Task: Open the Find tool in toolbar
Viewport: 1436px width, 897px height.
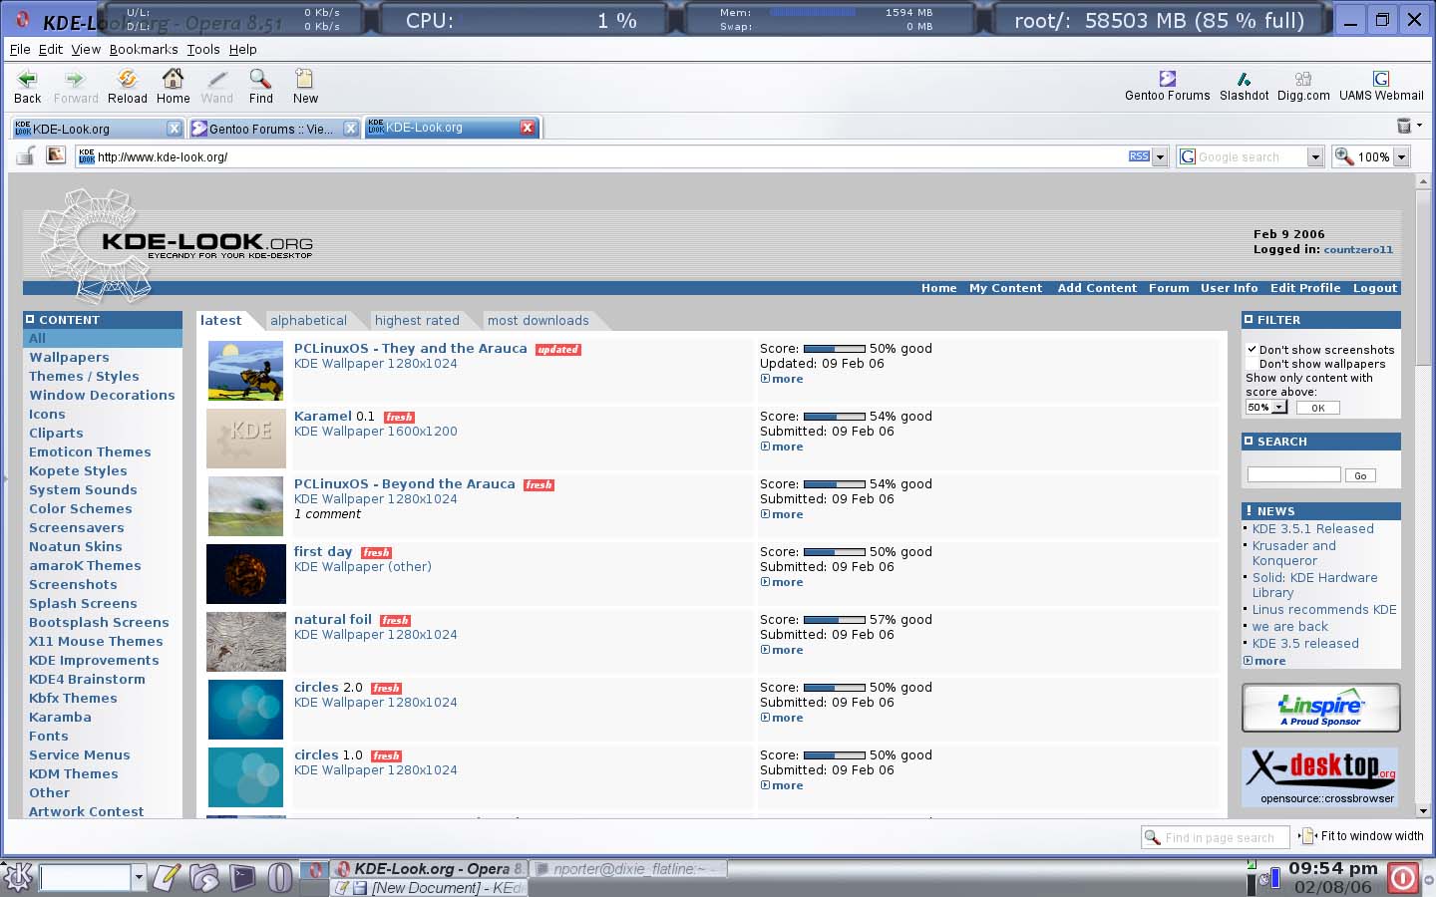Action: (x=260, y=87)
